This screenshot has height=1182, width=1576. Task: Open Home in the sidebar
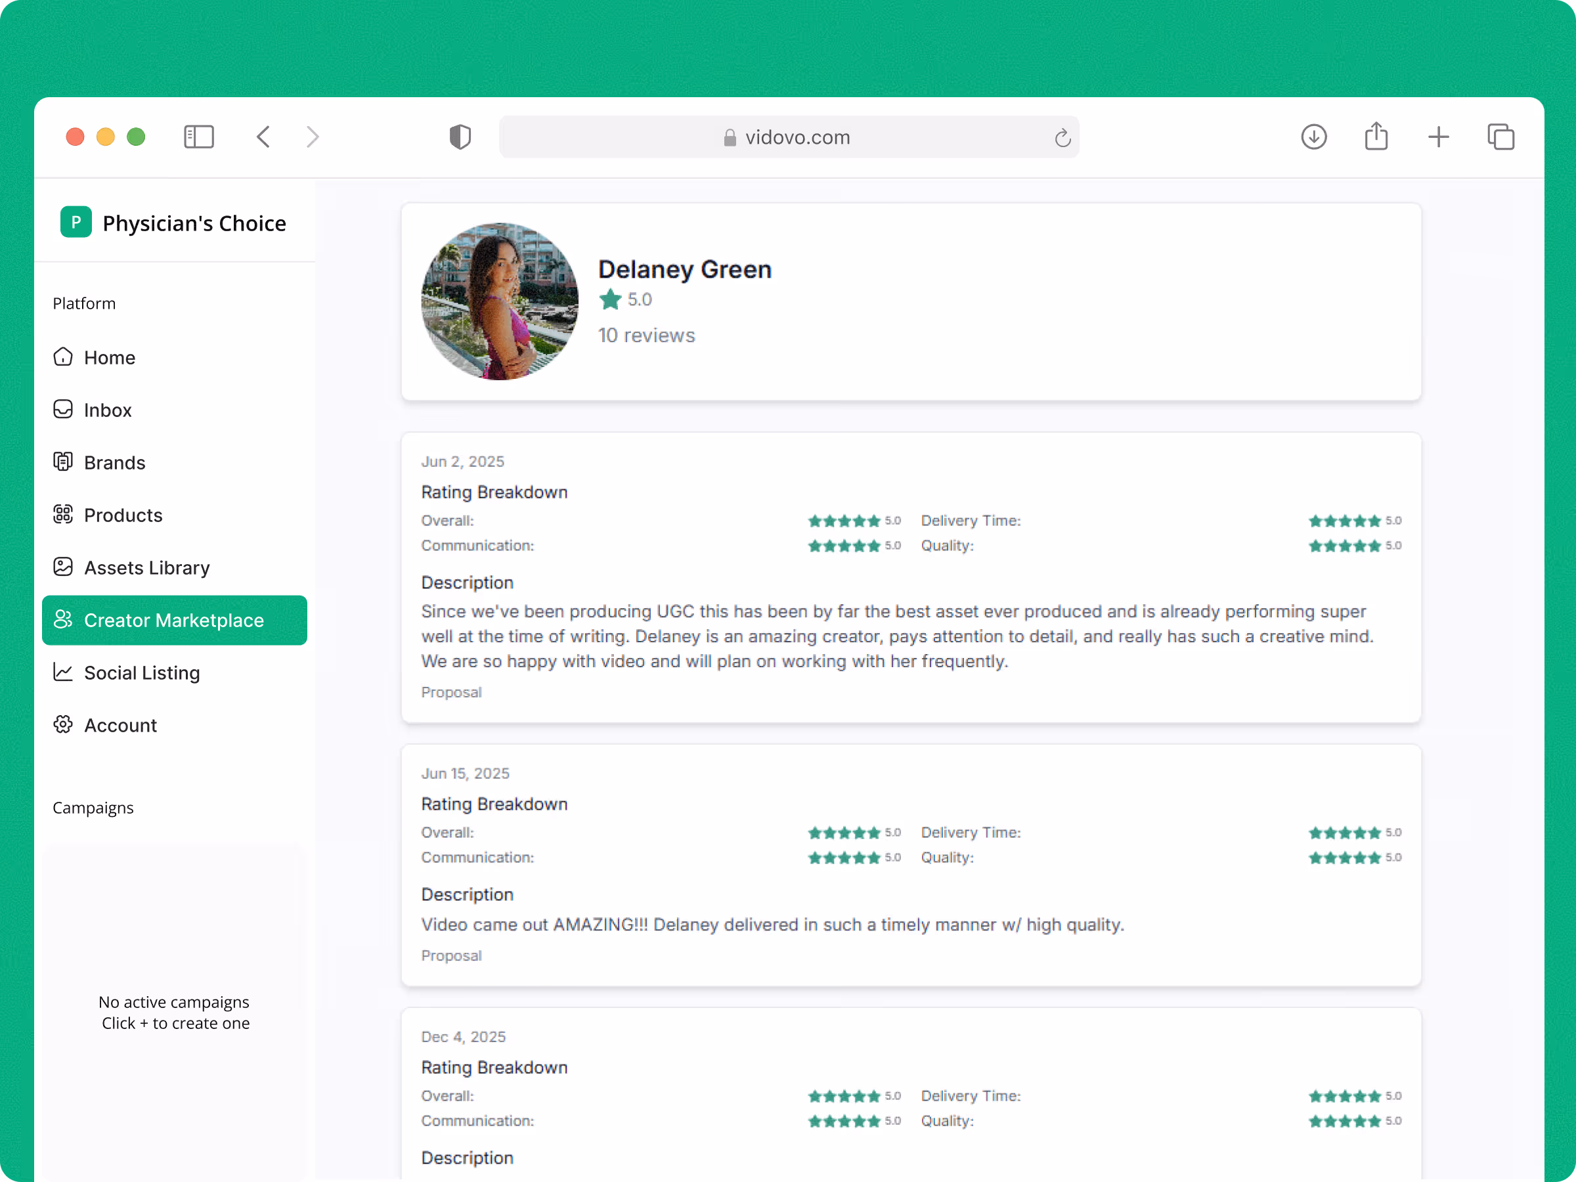[x=175, y=358]
